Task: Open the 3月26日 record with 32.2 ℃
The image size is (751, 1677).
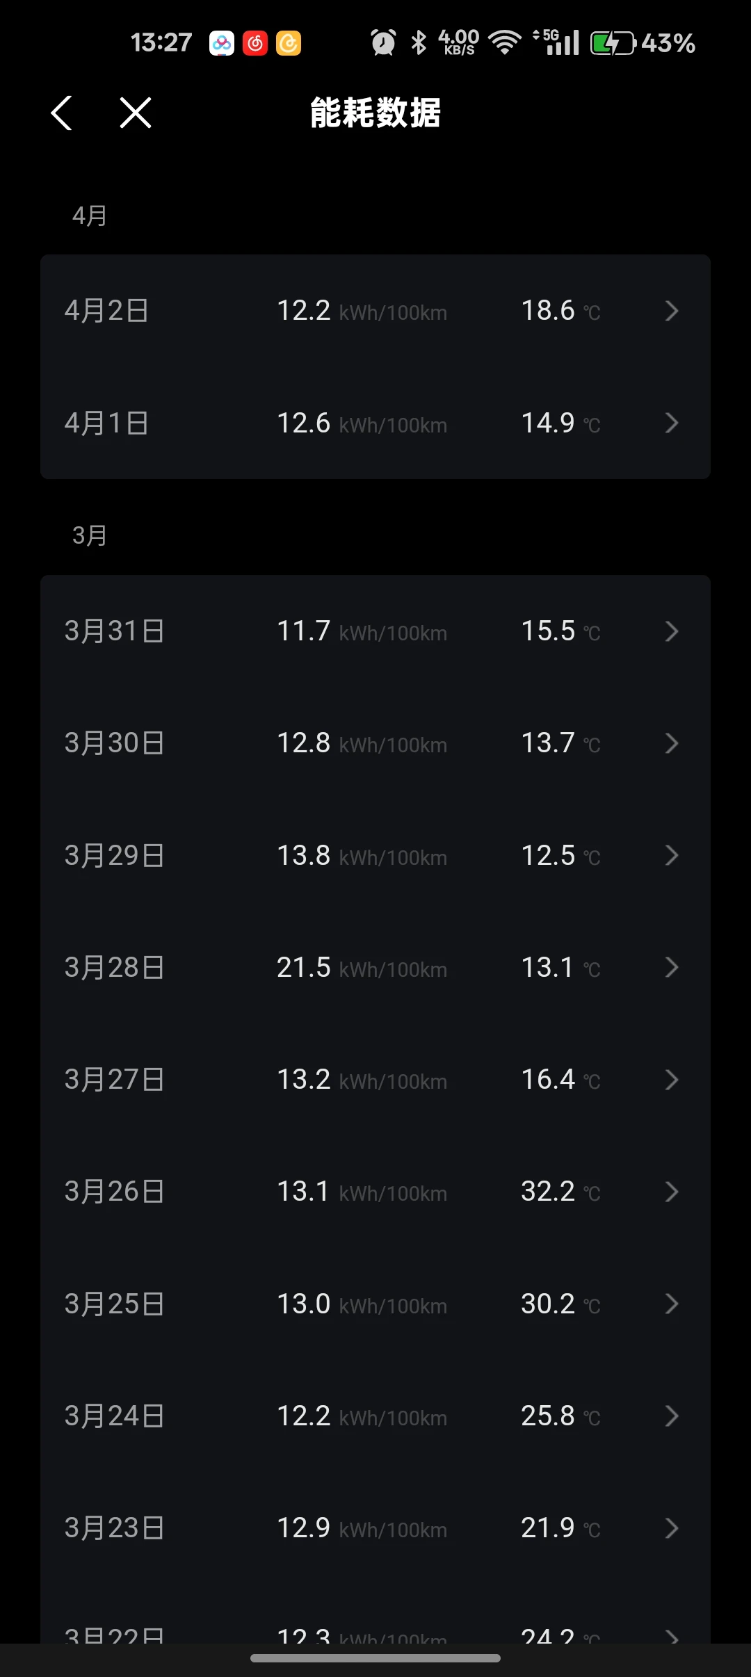Action: [375, 1192]
